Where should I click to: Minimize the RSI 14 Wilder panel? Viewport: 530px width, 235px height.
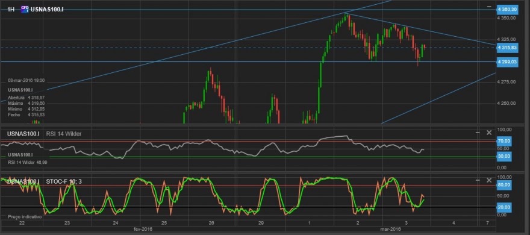tap(478, 133)
